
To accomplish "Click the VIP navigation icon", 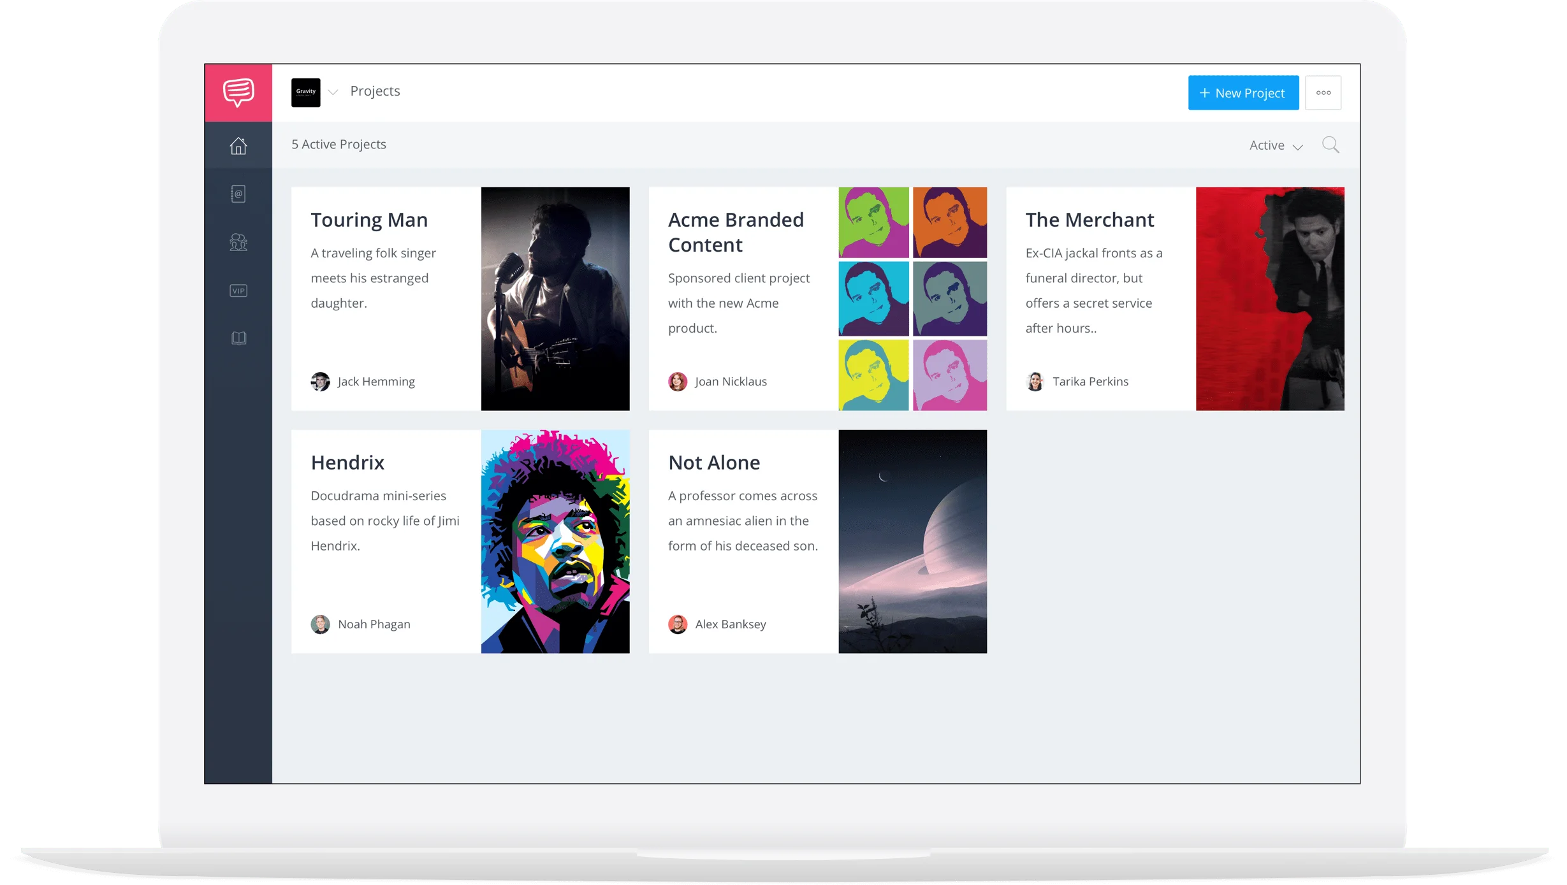I will (x=238, y=291).
